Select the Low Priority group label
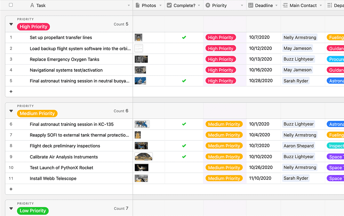Viewport: 344px width, 216px height. (33, 211)
